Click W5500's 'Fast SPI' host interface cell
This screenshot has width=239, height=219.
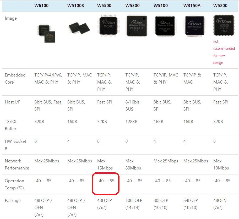click(105, 102)
